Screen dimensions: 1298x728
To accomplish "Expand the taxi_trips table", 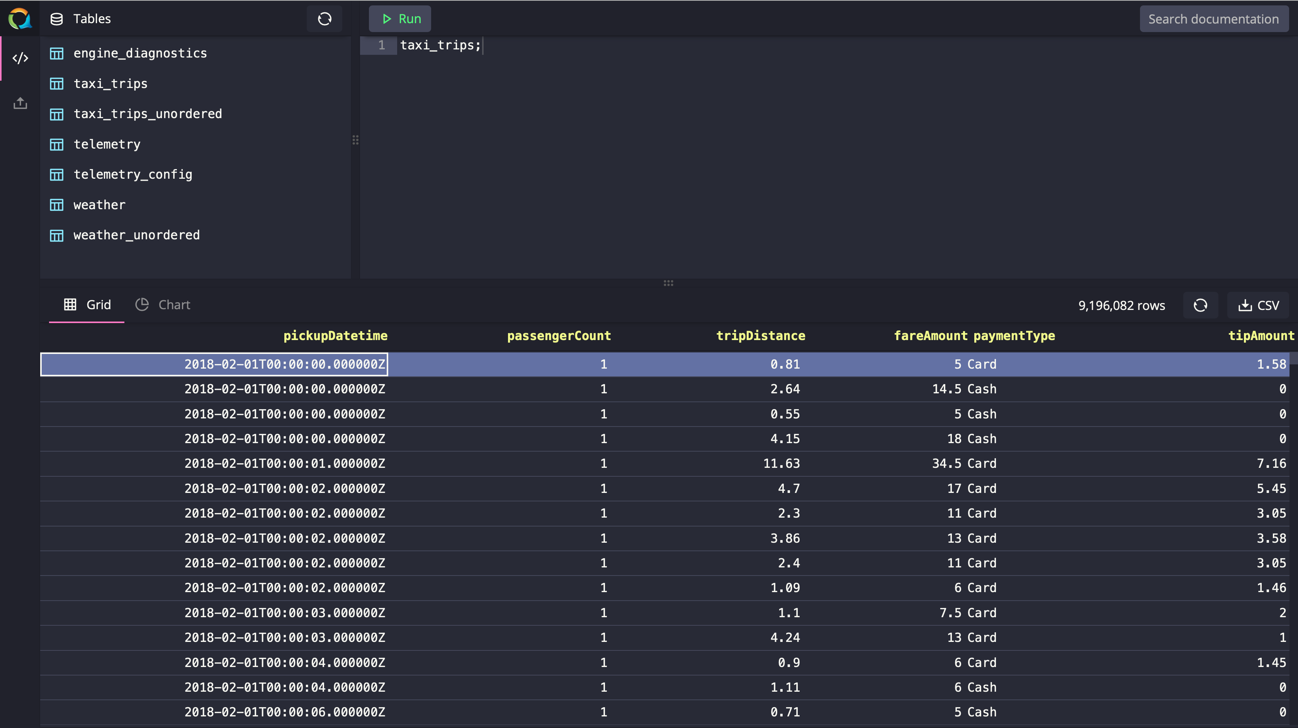I will coord(110,84).
